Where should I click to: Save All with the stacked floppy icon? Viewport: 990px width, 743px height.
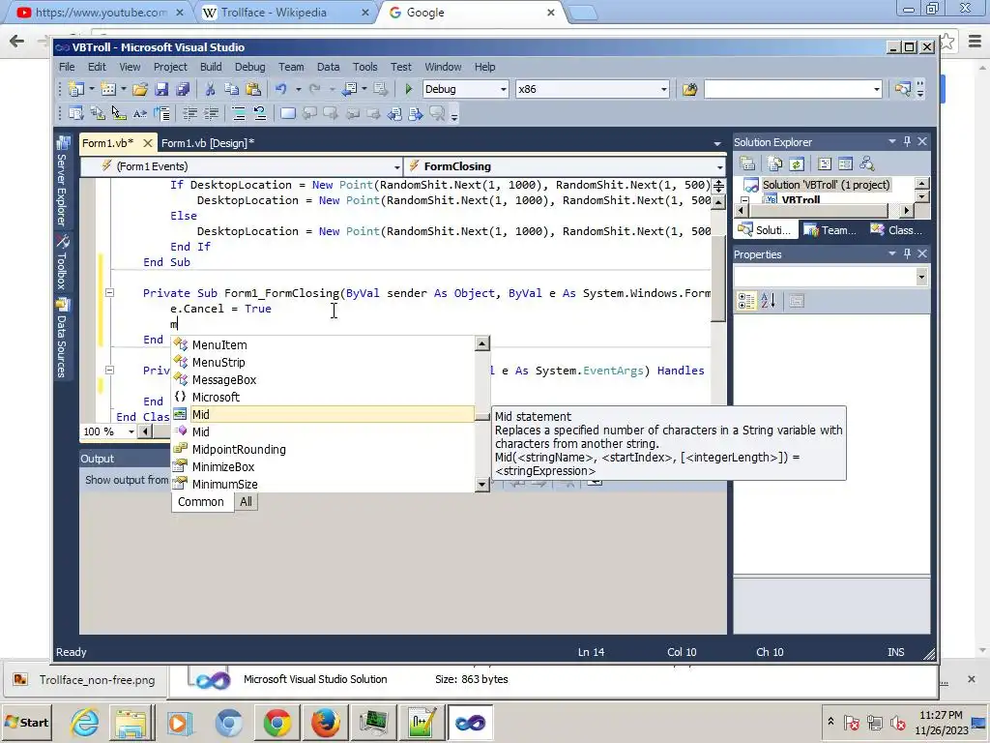(x=183, y=89)
